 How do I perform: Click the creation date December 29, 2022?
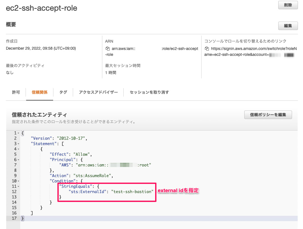point(41,49)
